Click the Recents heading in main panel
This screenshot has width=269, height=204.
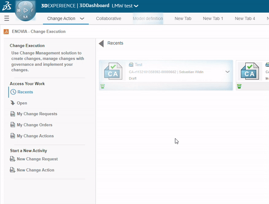click(x=115, y=43)
